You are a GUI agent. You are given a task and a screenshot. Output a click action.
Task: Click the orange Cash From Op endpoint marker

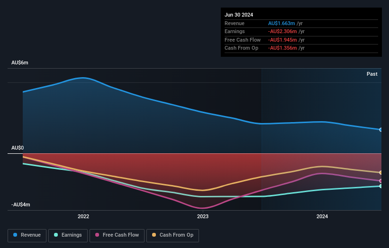point(380,172)
